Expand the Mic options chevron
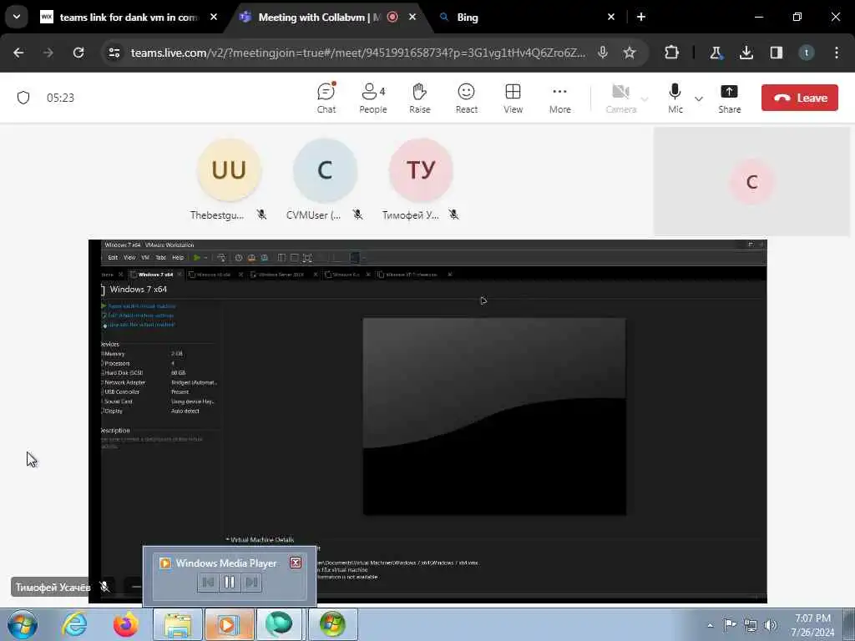 point(699,99)
